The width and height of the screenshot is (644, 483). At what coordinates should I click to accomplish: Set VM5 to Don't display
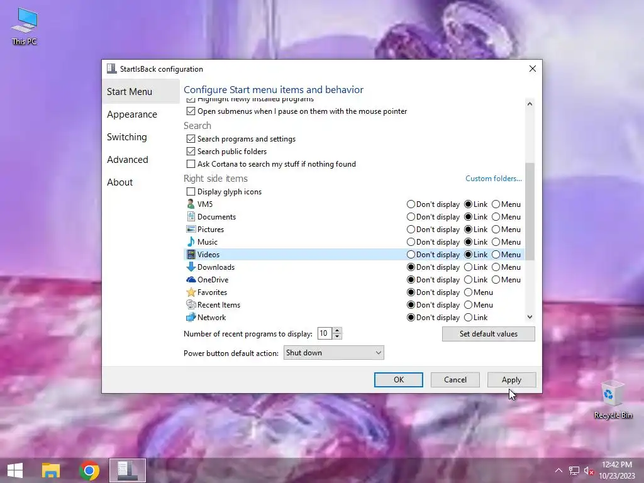pyautogui.click(x=411, y=204)
